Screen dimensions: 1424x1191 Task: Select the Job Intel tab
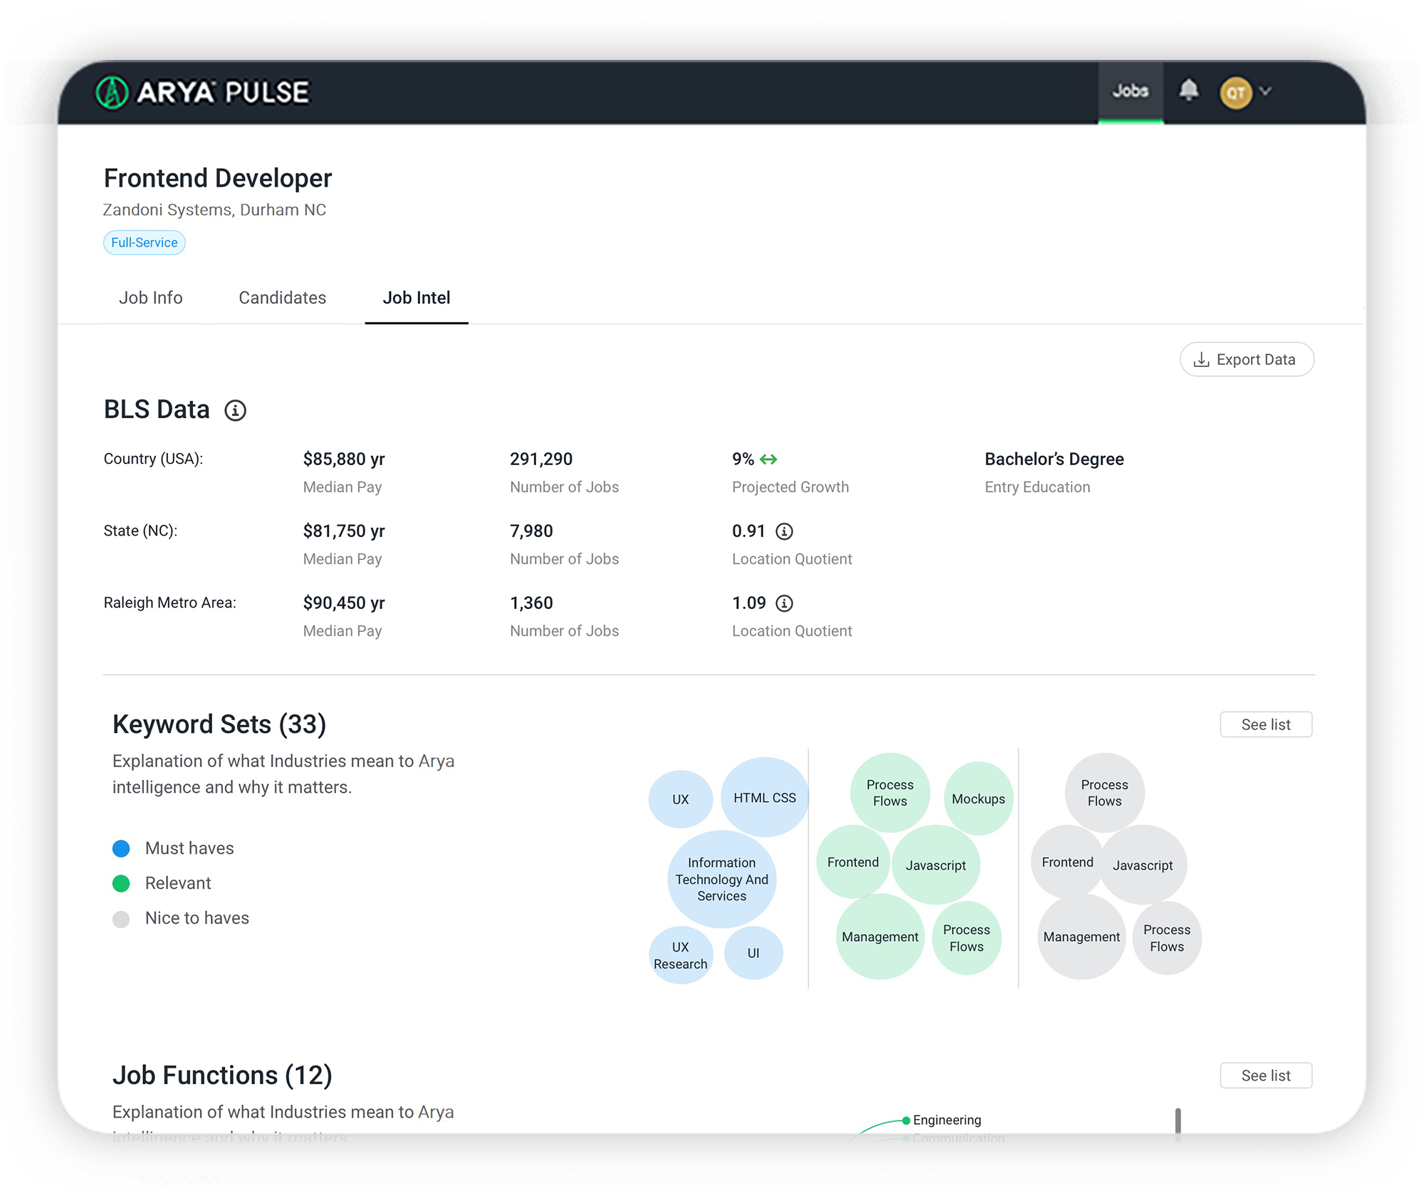click(417, 298)
